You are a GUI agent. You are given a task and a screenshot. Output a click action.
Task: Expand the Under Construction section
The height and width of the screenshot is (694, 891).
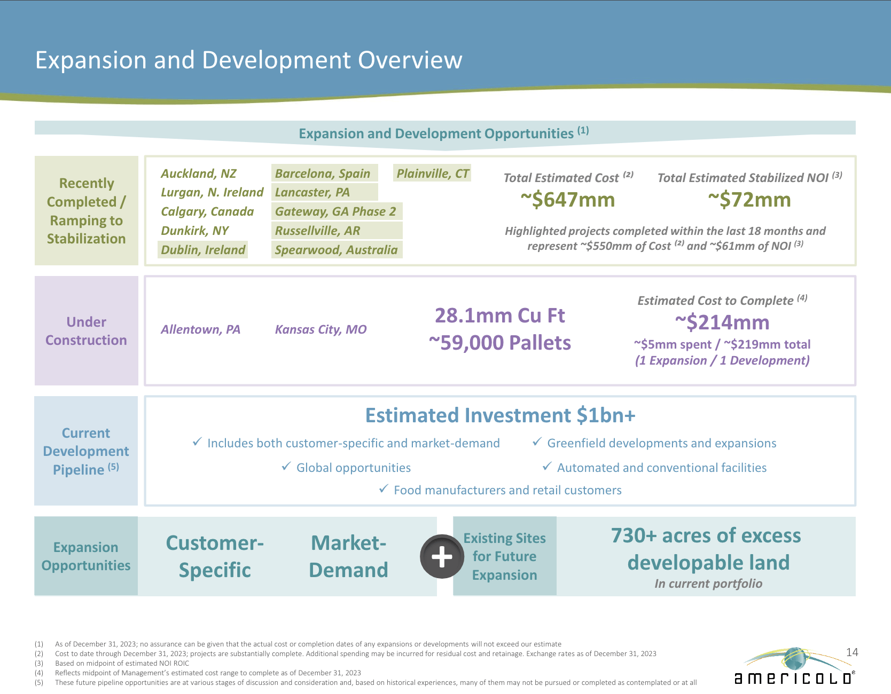[x=86, y=331]
